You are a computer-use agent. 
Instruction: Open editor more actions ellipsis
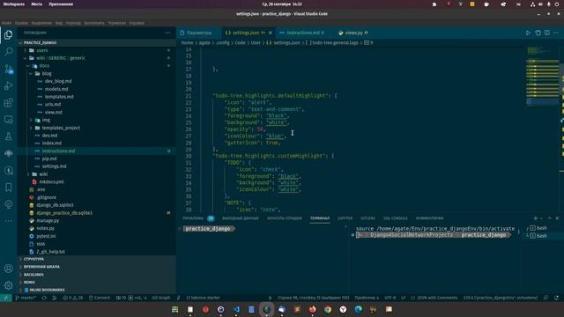point(556,33)
